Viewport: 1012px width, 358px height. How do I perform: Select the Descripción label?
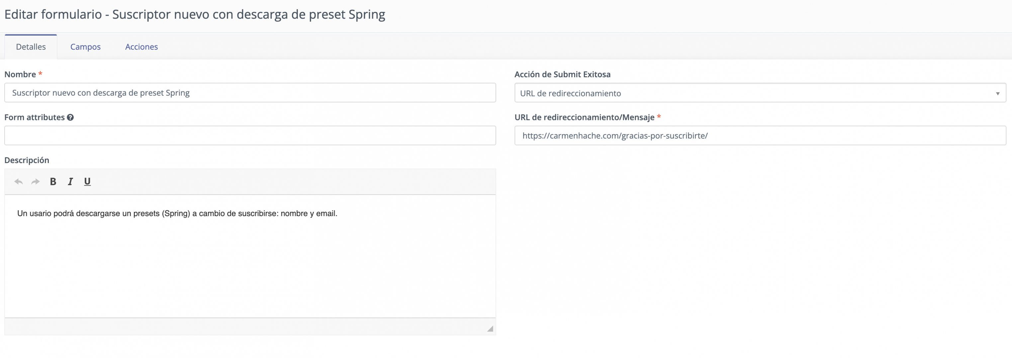tap(27, 160)
